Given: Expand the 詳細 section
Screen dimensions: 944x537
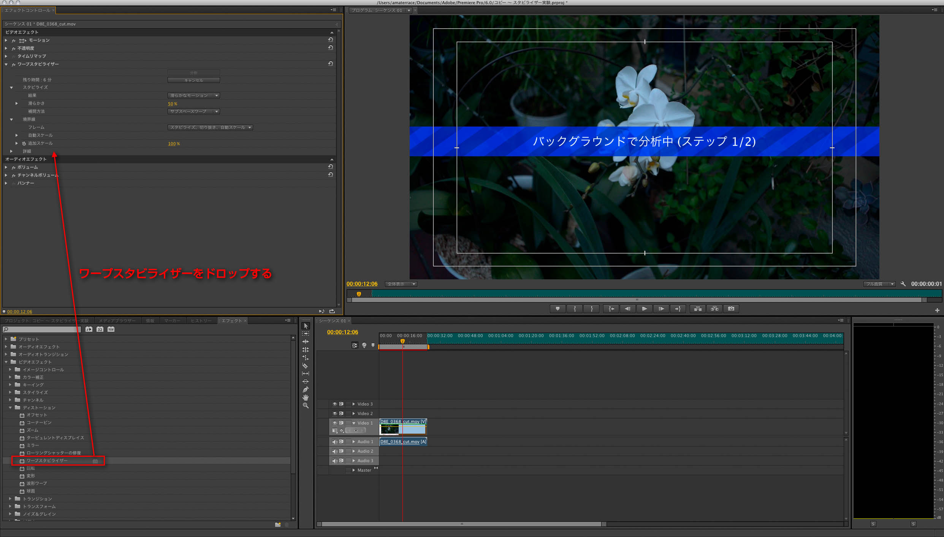Looking at the screenshot, I should [11, 151].
